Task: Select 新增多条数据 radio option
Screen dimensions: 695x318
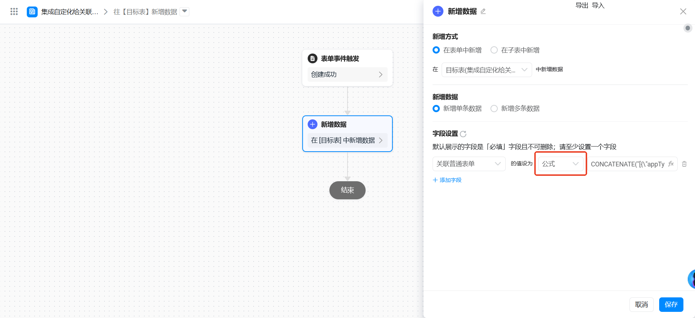Action: 494,109
